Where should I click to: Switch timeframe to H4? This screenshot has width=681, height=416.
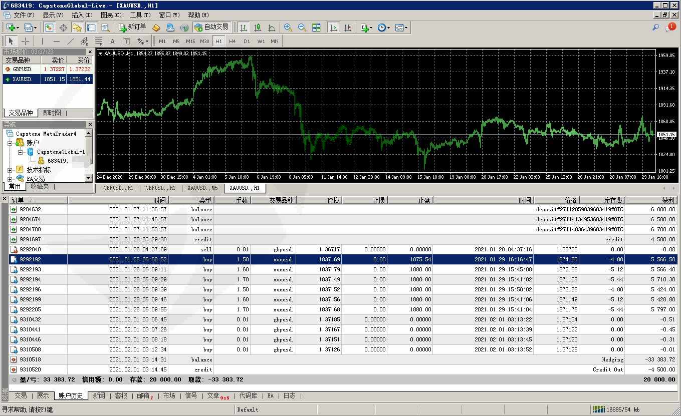click(x=233, y=41)
